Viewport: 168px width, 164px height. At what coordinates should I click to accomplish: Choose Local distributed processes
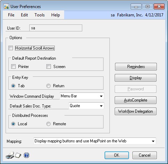click(x=13, y=124)
